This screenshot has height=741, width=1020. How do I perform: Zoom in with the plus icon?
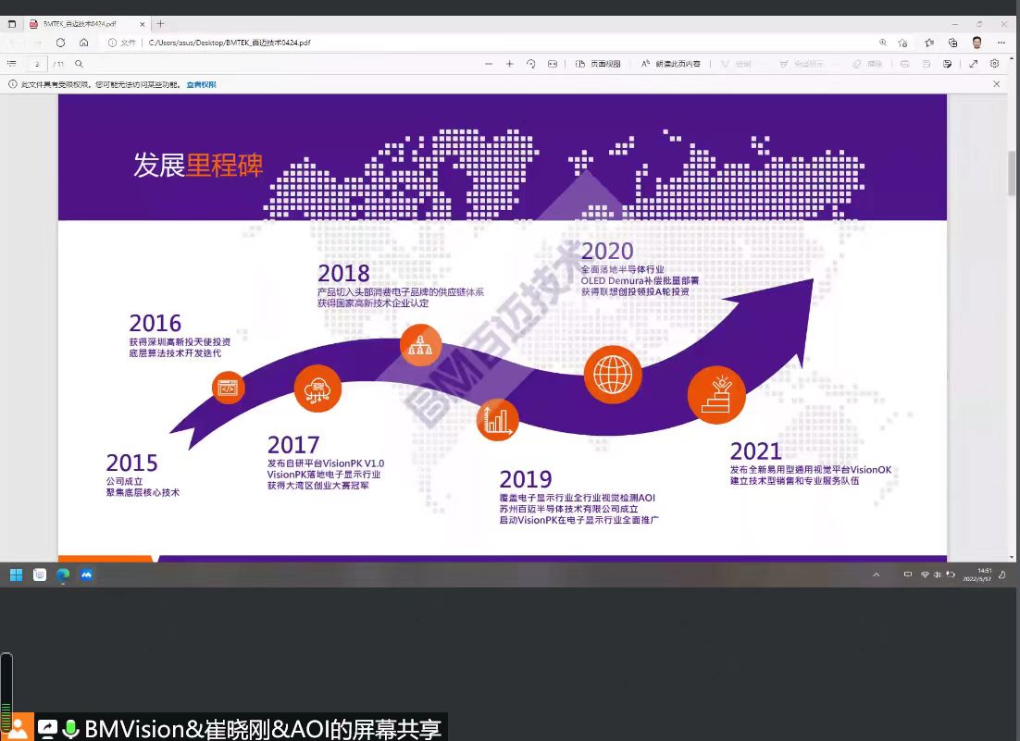pos(509,64)
